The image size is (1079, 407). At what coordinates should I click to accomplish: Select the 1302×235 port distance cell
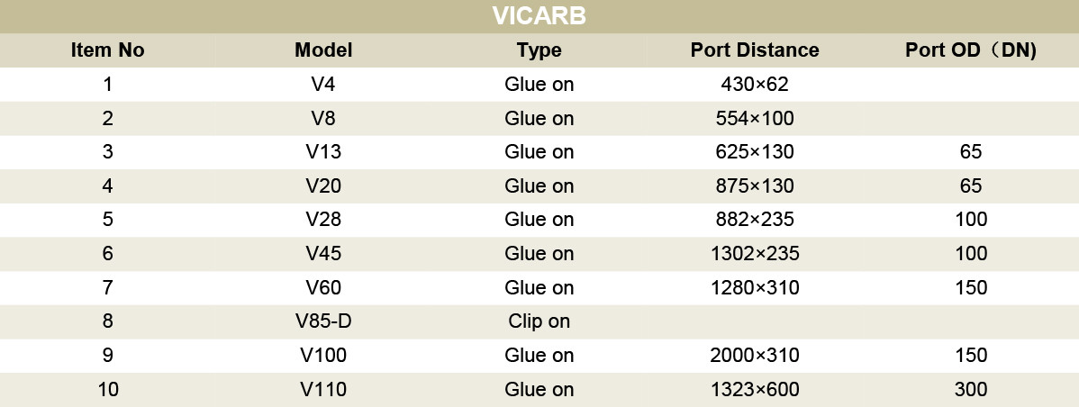coord(755,254)
